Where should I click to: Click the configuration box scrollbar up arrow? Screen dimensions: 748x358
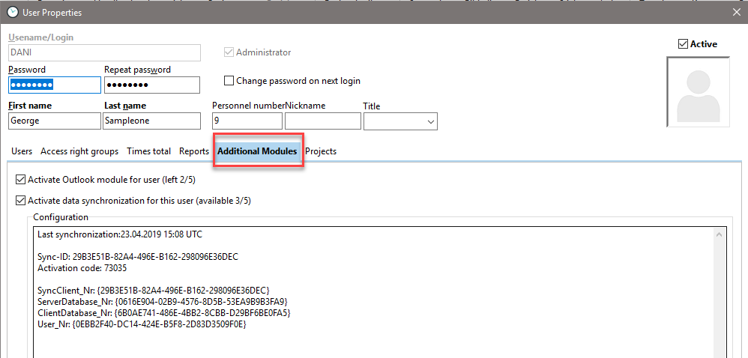point(720,235)
